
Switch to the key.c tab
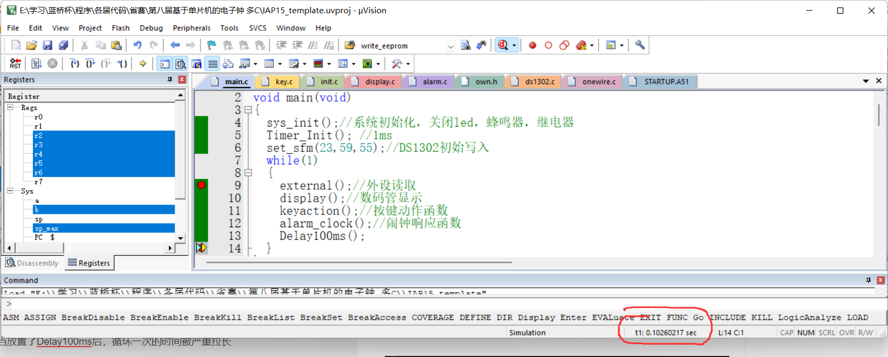point(279,82)
